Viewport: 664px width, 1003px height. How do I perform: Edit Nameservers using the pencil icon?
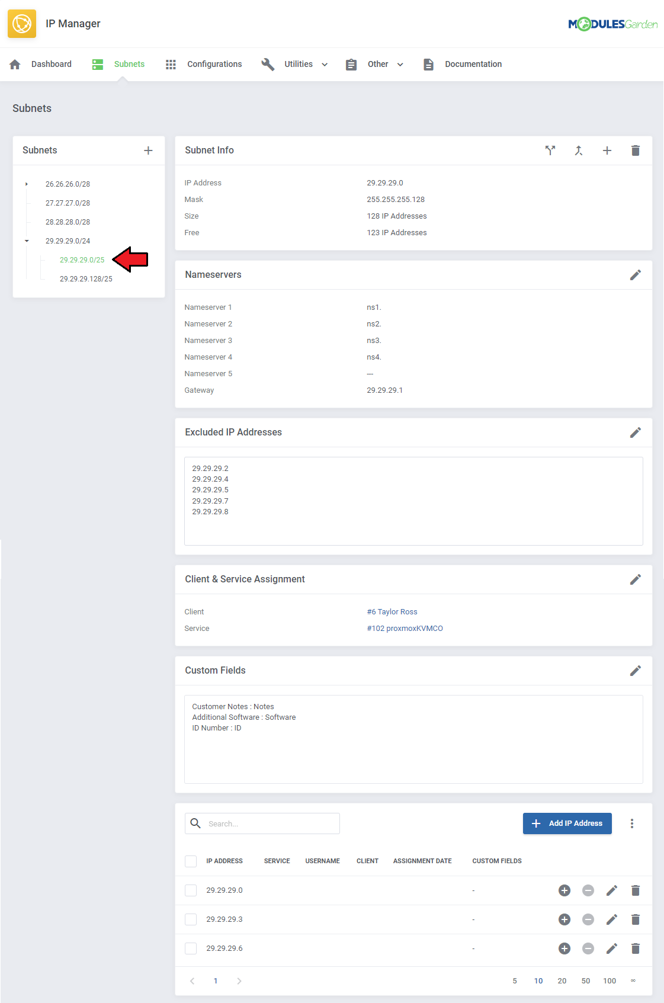coord(636,275)
